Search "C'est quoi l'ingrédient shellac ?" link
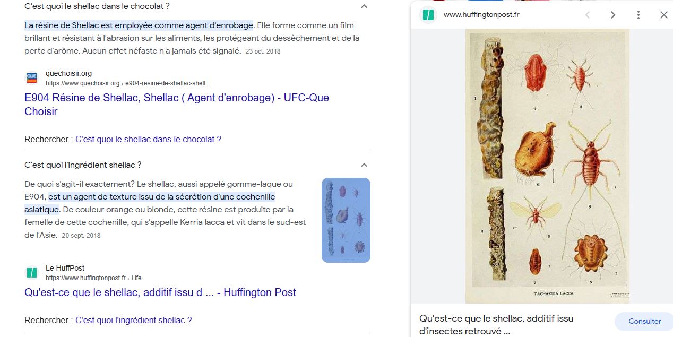This screenshot has height=337, width=673. point(133,320)
